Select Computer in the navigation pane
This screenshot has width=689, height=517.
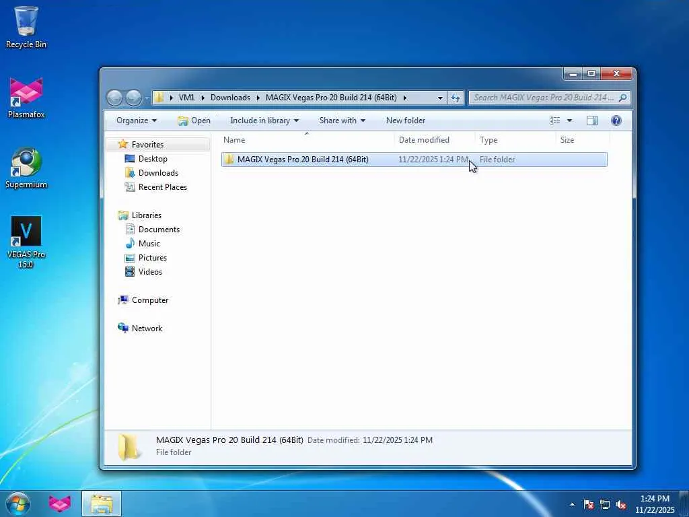(150, 300)
